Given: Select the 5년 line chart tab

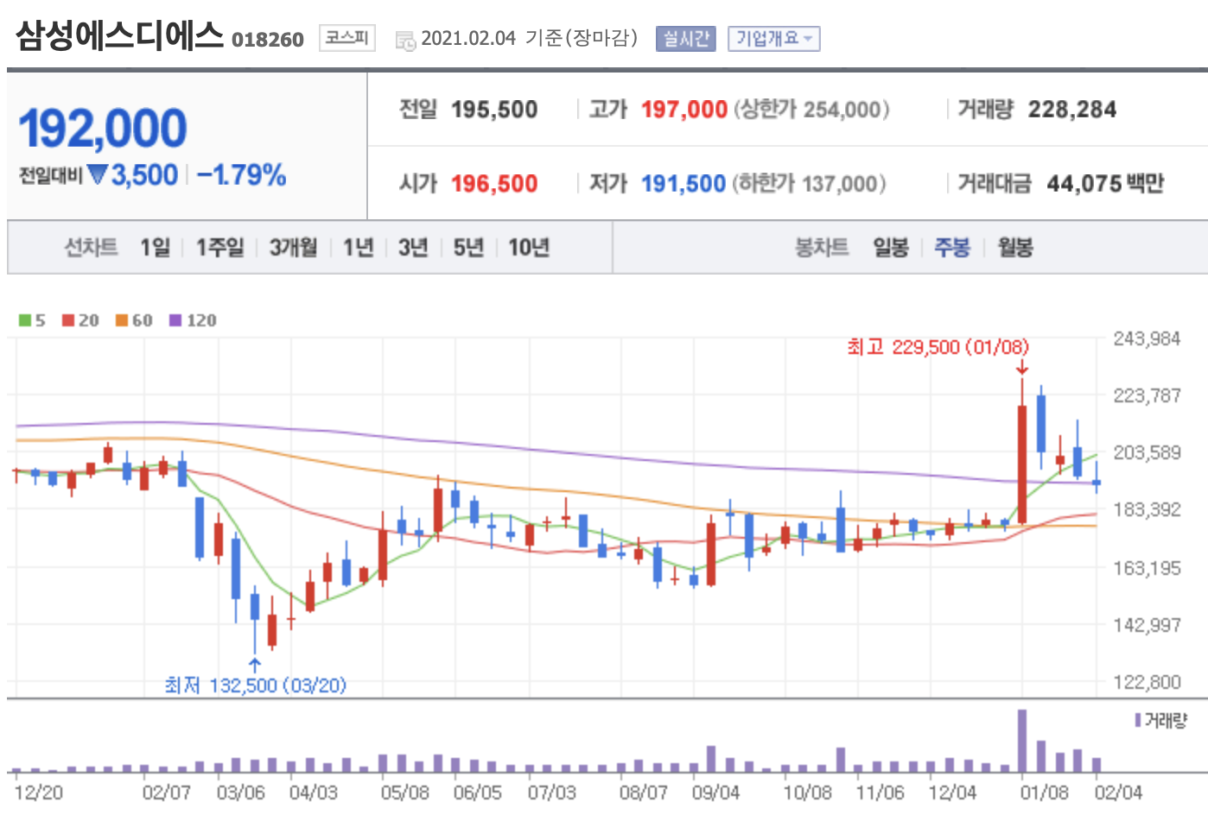Looking at the screenshot, I should click(469, 248).
